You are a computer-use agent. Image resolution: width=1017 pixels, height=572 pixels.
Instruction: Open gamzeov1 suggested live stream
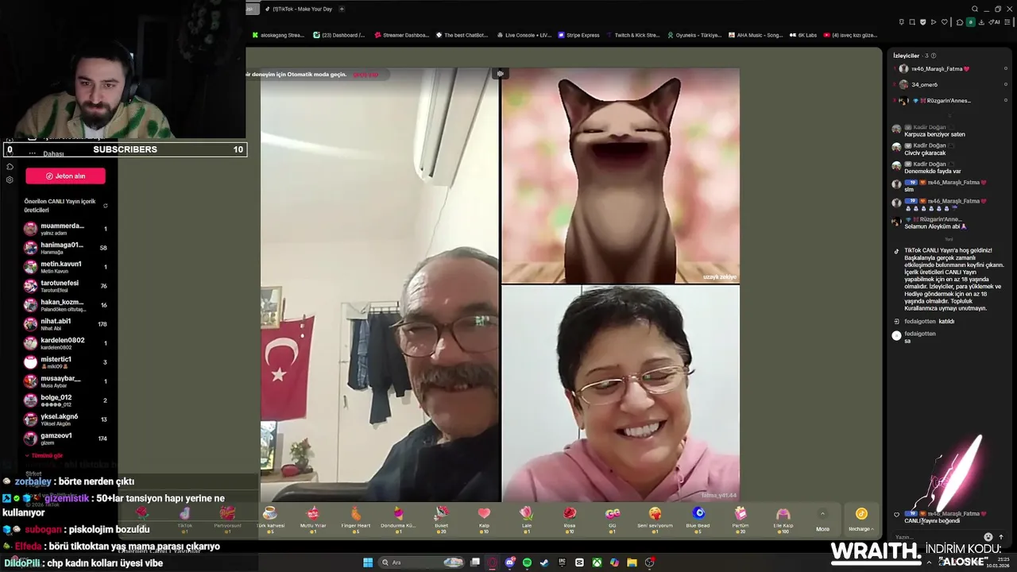point(65,439)
